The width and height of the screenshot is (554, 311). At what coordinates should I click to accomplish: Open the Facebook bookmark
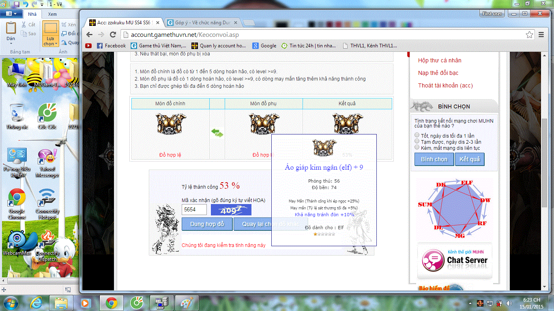click(111, 46)
